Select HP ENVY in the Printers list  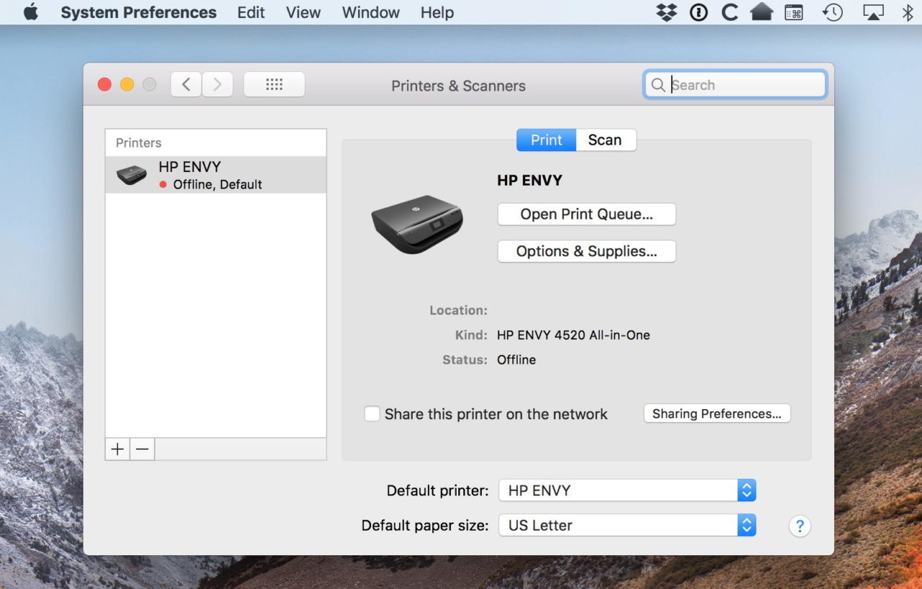(215, 175)
